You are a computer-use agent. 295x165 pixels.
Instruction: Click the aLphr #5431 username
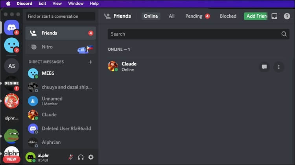43,158
